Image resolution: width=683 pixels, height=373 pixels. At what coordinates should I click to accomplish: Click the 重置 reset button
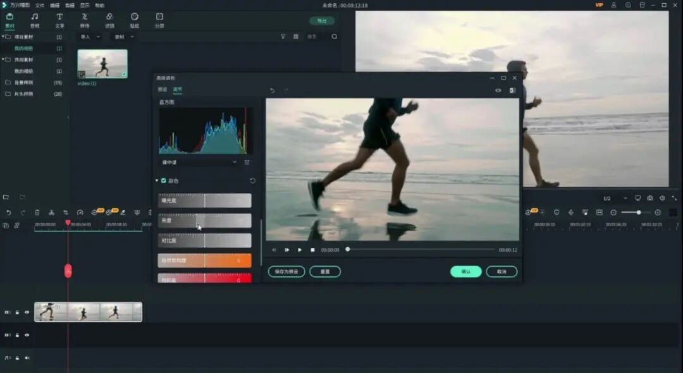click(325, 272)
